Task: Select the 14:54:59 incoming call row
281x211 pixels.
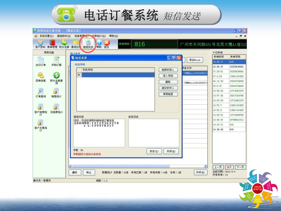Action: click(229, 101)
